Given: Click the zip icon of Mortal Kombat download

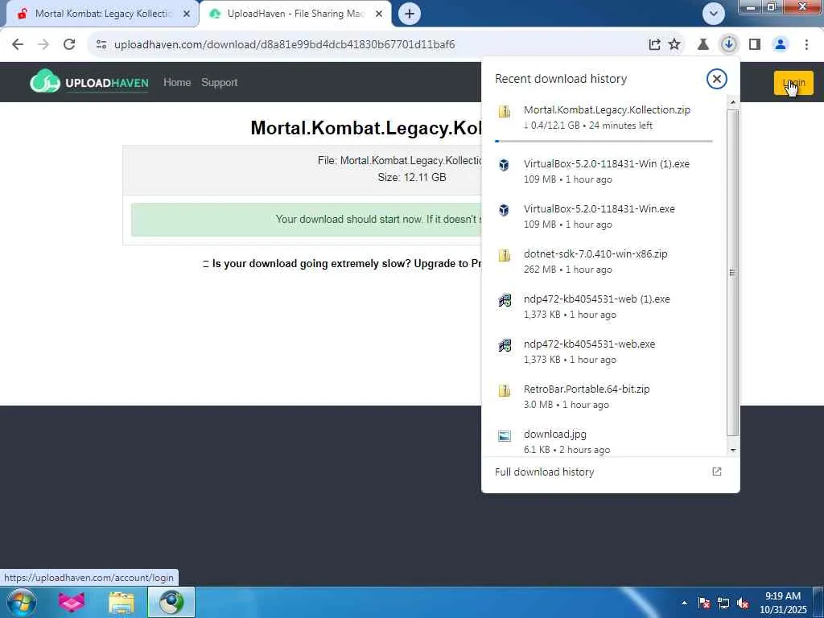Looking at the screenshot, I should tap(505, 111).
